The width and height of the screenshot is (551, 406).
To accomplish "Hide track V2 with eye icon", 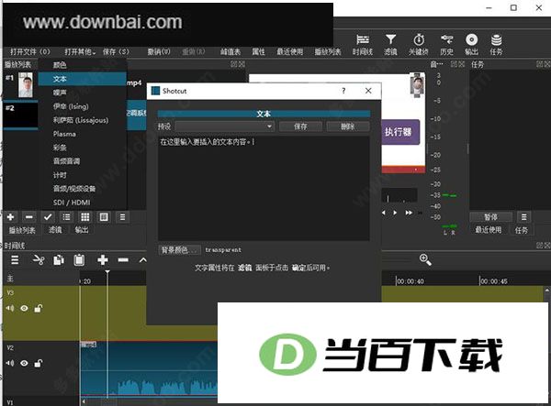I will click(x=24, y=363).
